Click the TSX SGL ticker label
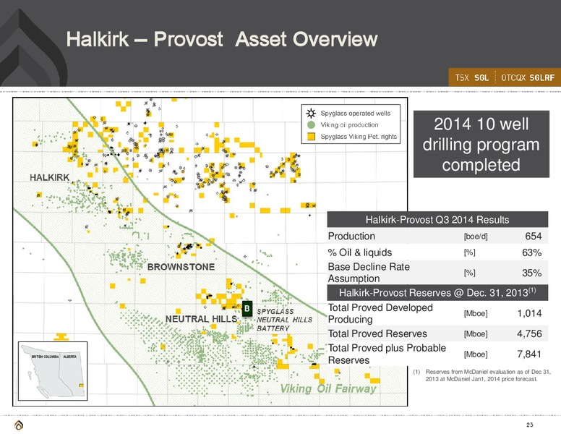Screen dimensions: 561x434 pyautogui.click(x=471, y=77)
